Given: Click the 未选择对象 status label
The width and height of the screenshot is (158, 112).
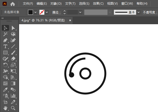Looking at the screenshot, I should [x=12, y=12].
